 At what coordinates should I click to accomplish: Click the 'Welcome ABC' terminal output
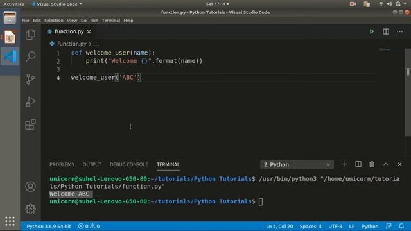click(69, 194)
